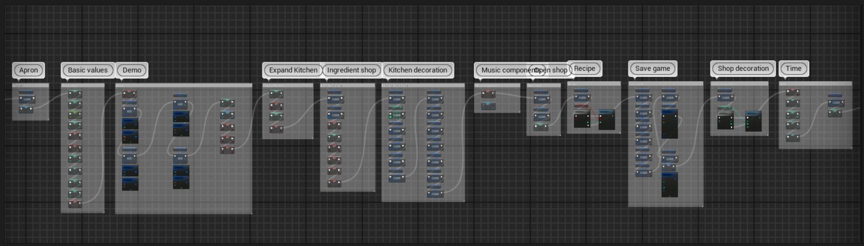Image resolution: width=864 pixels, height=246 pixels.
Task: Select the first CLEAR node in Ingredient shop group
Action: (335, 99)
